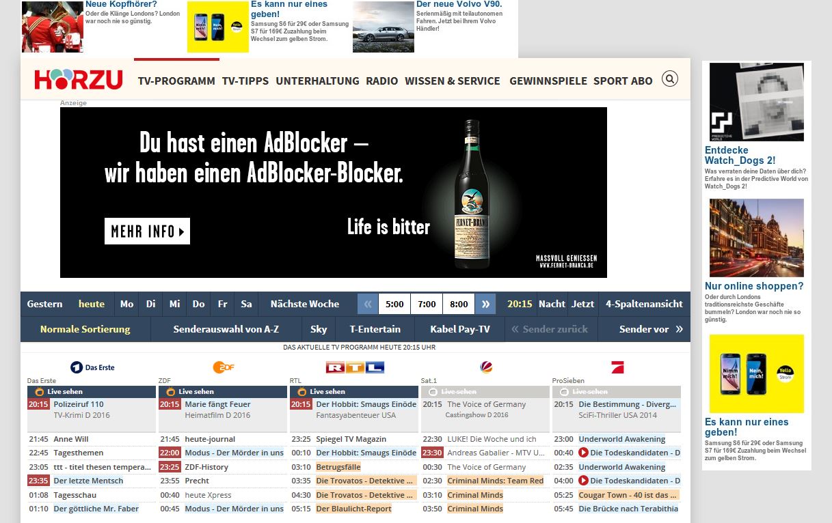
Task: Click the Das Erste channel logo
Action: coord(92,367)
